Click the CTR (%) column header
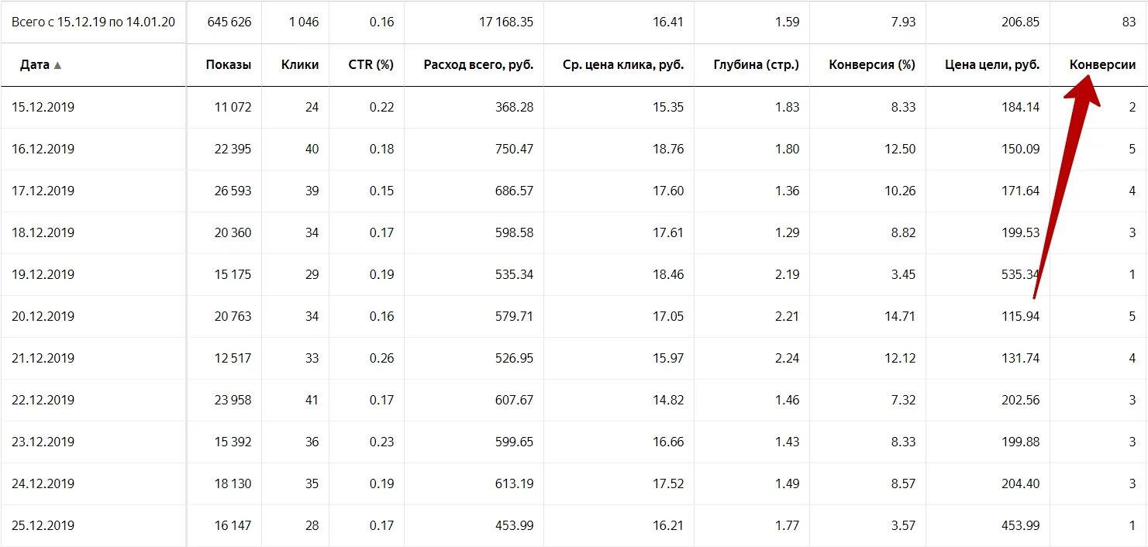Viewport: 1148px width, 547px height. (371, 65)
